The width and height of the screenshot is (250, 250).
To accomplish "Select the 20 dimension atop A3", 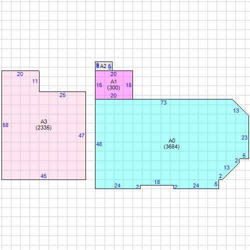I will pos(20,74).
